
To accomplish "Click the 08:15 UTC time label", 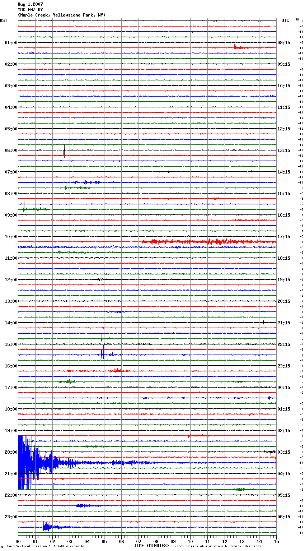I will coord(284,43).
